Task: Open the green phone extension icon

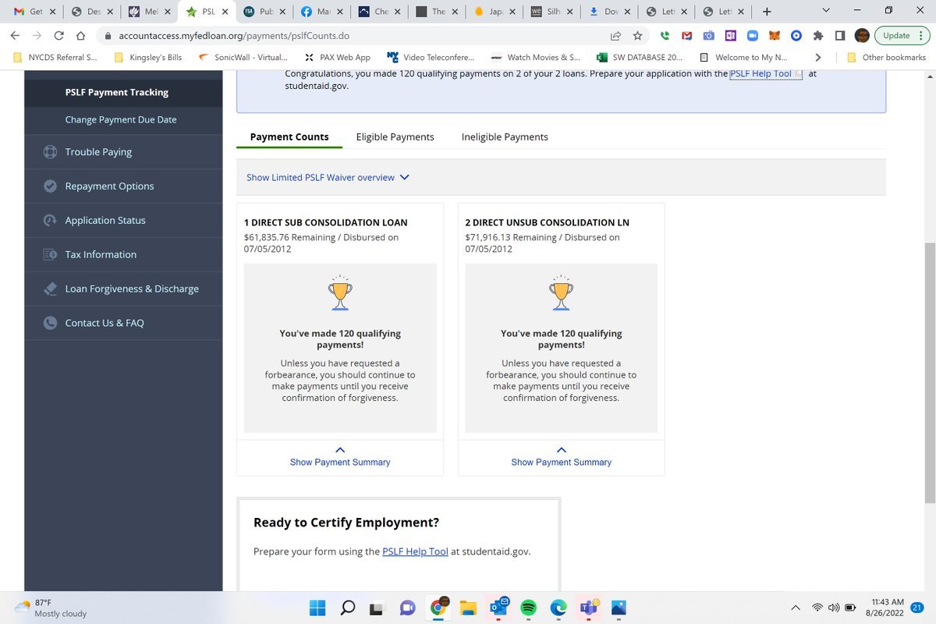Action: click(665, 36)
